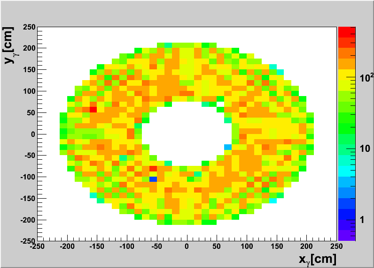Click the sky-blue bin at inner hole's right edge
Screen dimensions: 374x268
228,147
